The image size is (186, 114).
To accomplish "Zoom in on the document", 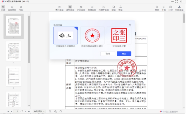I will tap(50, 111).
